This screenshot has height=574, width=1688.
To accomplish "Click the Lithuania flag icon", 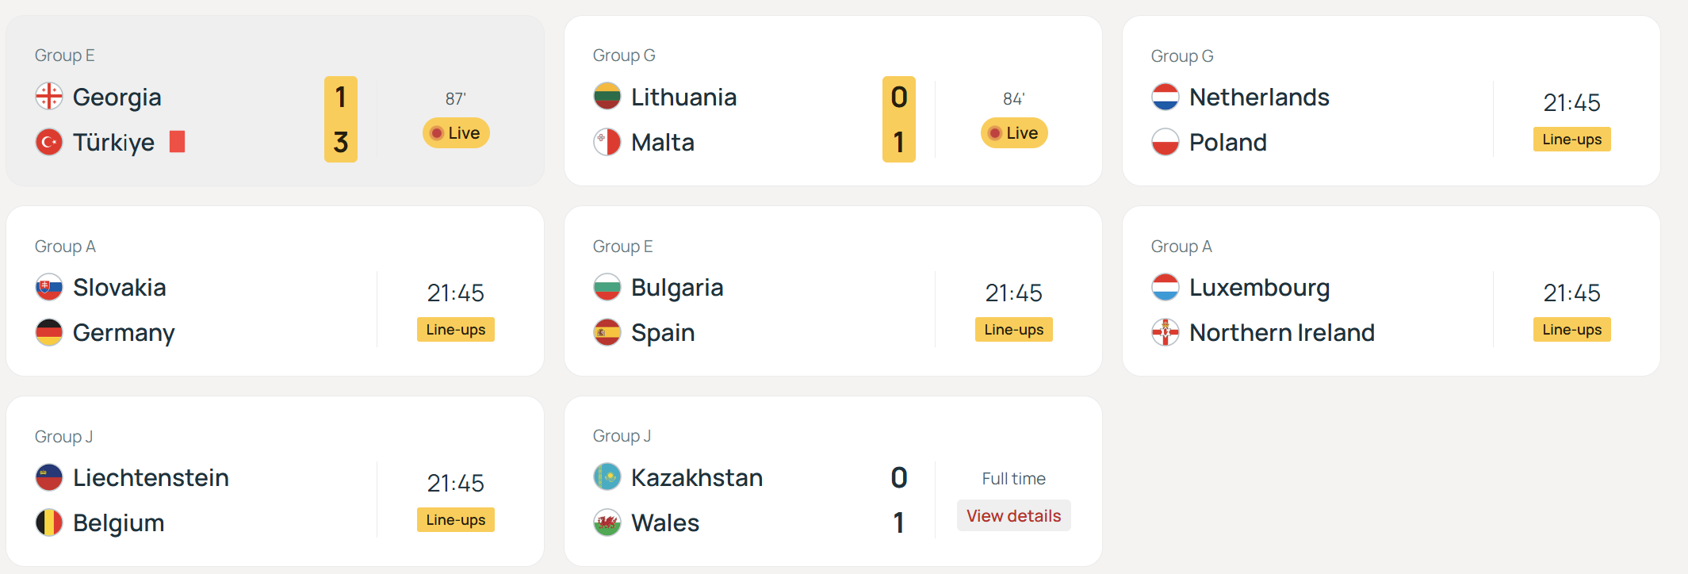I will coord(607,97).
